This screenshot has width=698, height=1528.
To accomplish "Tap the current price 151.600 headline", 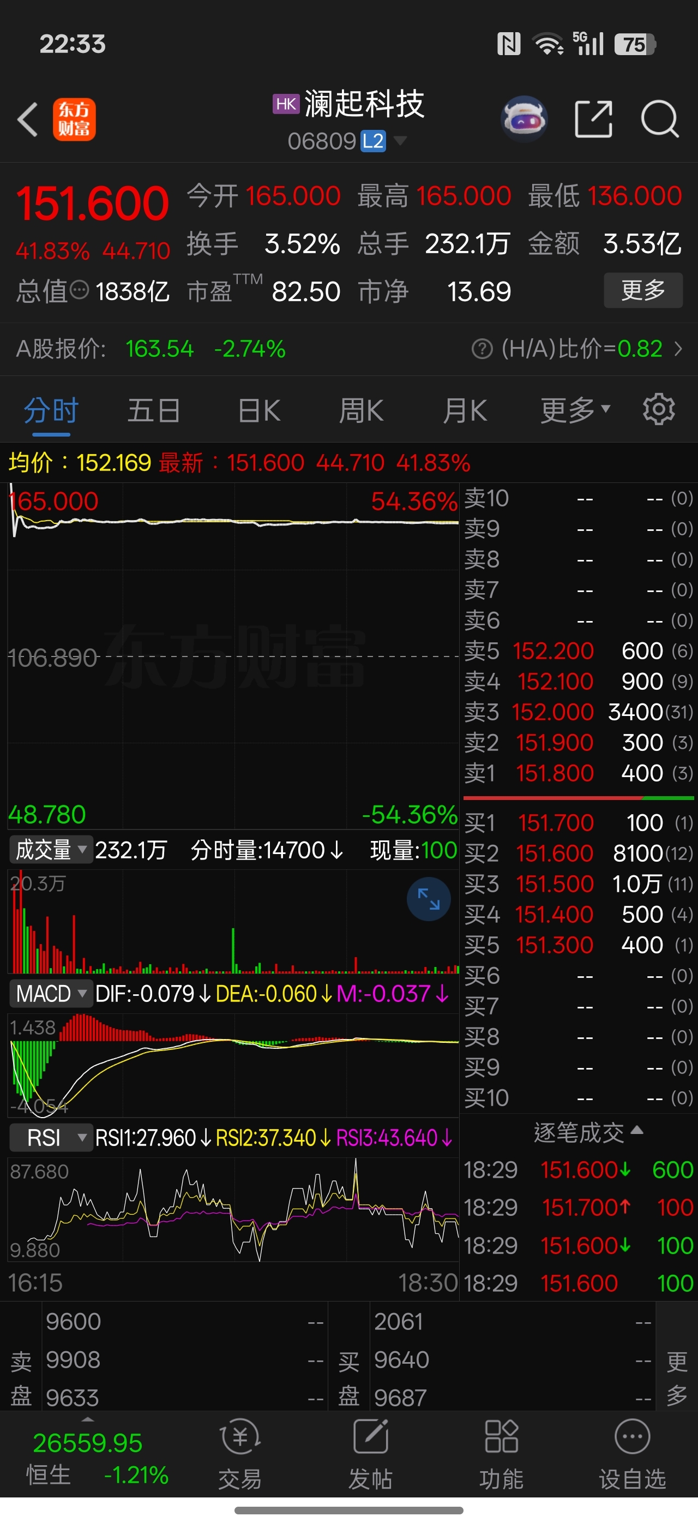I will tap(93, 204).
